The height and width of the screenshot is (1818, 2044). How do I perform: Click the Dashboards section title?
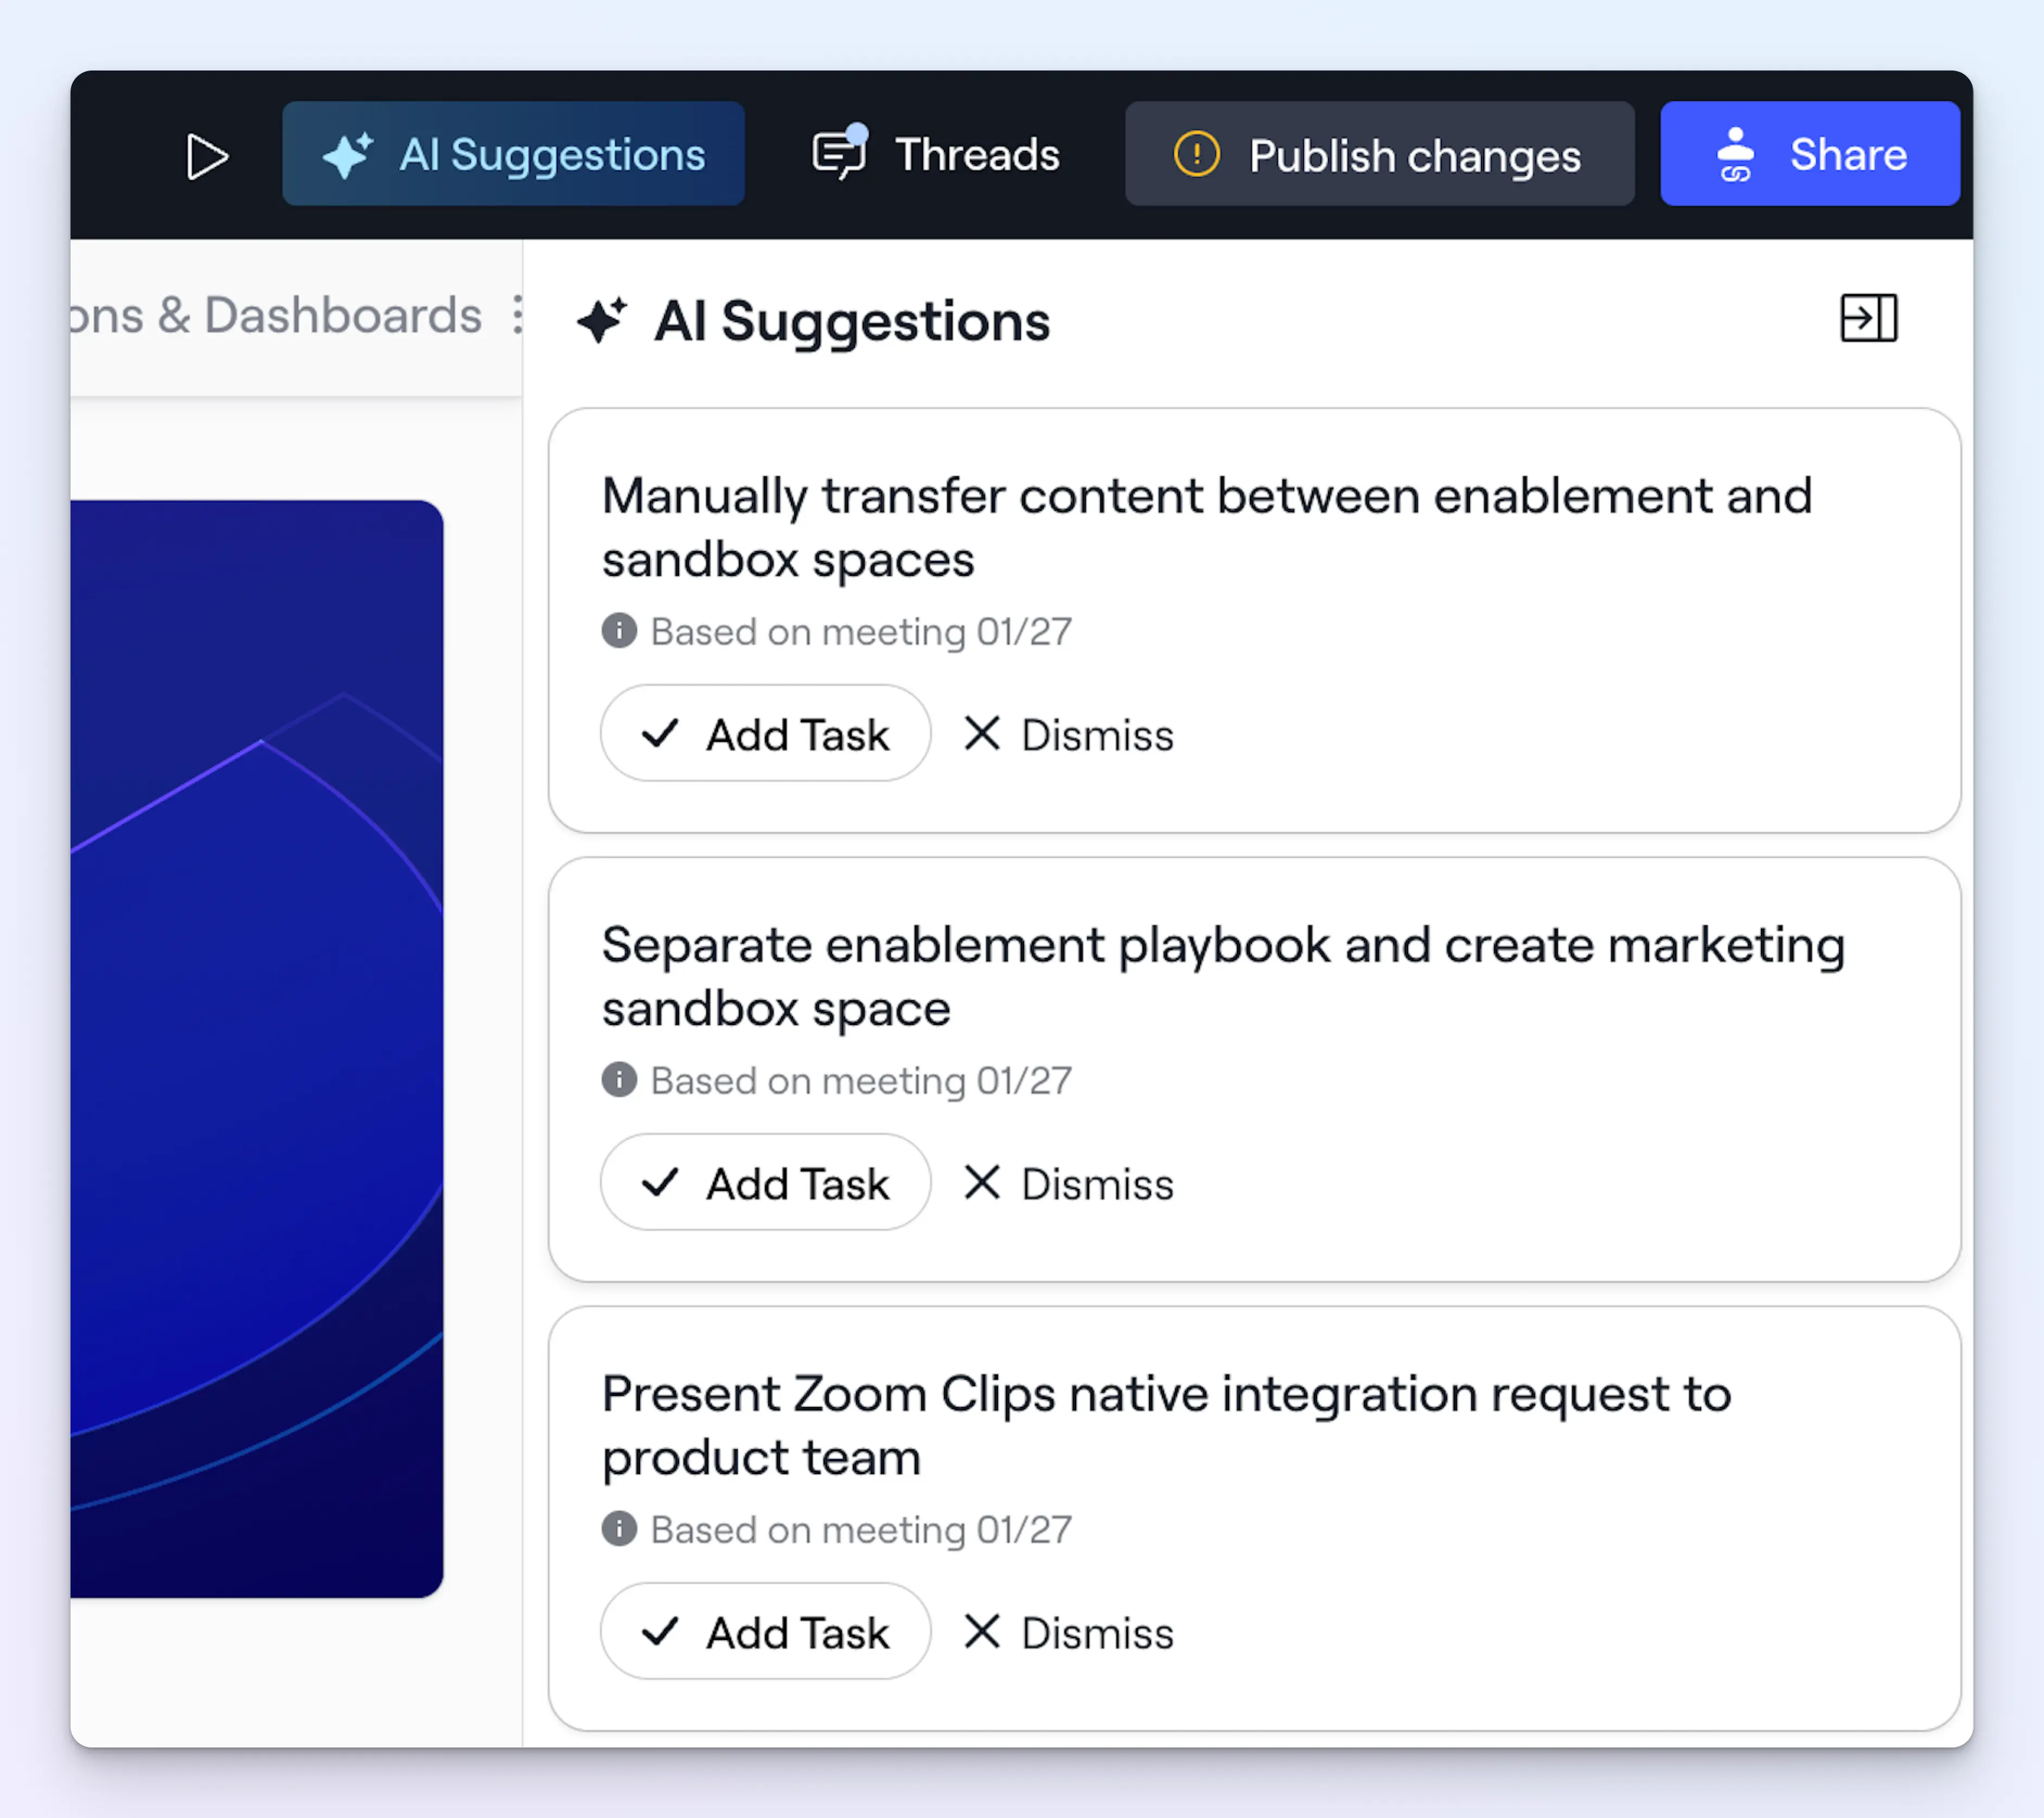[276, 315]
